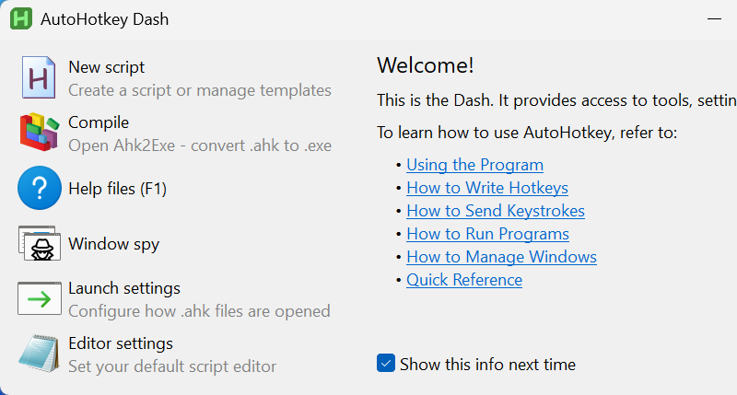Screen dimensions: 737x395
Task: Open the How to Run Programs link
Action: click(x=488, y=234)
